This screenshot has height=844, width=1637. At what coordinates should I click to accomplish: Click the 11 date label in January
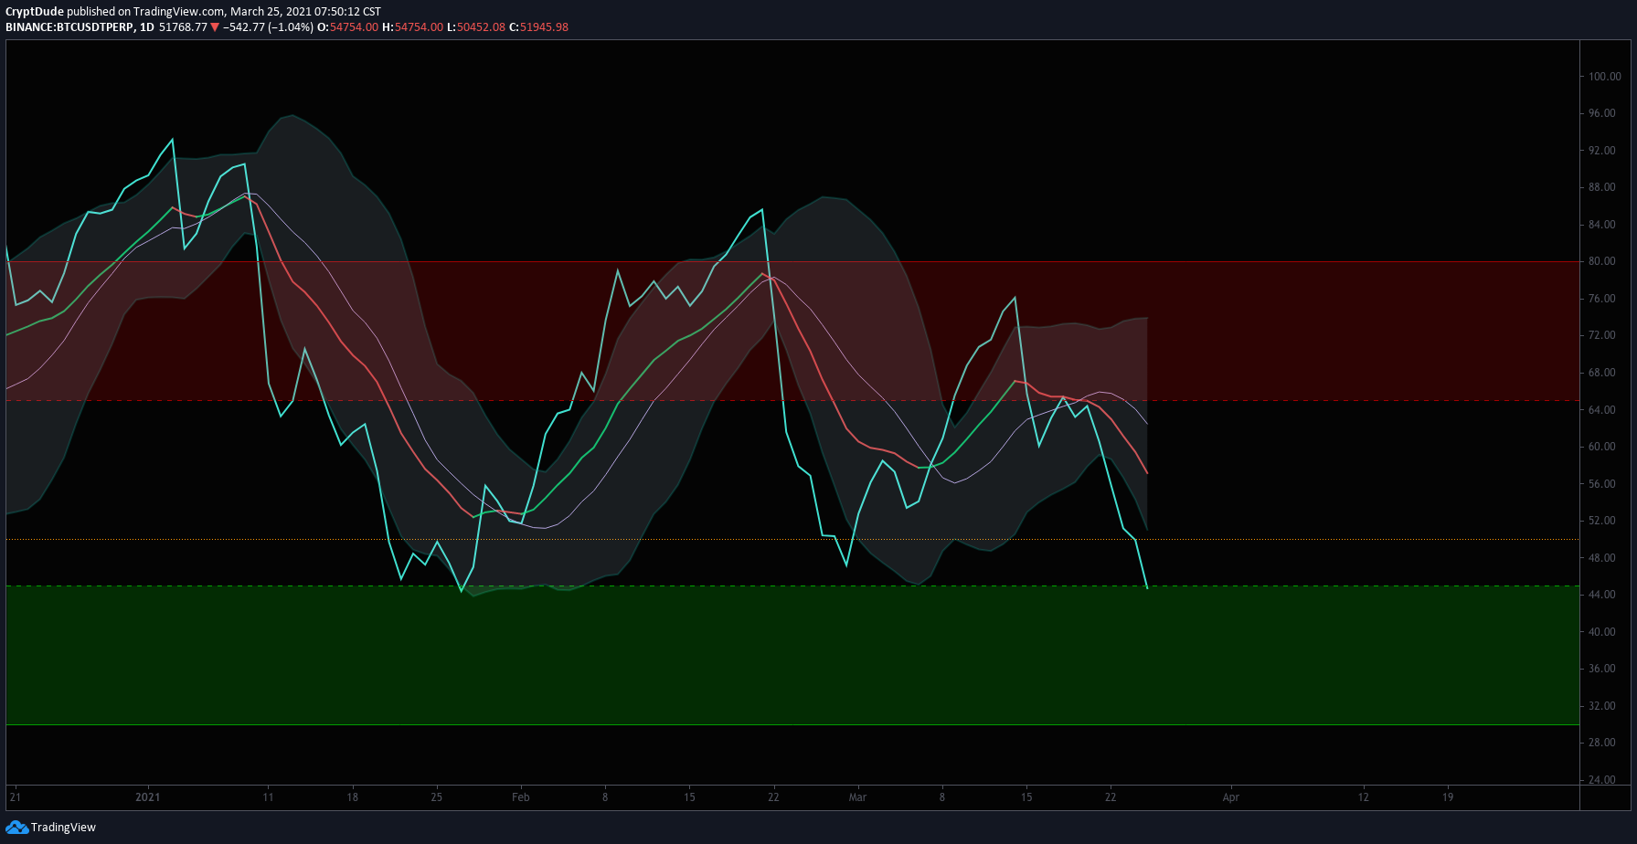tap(268, 797)
